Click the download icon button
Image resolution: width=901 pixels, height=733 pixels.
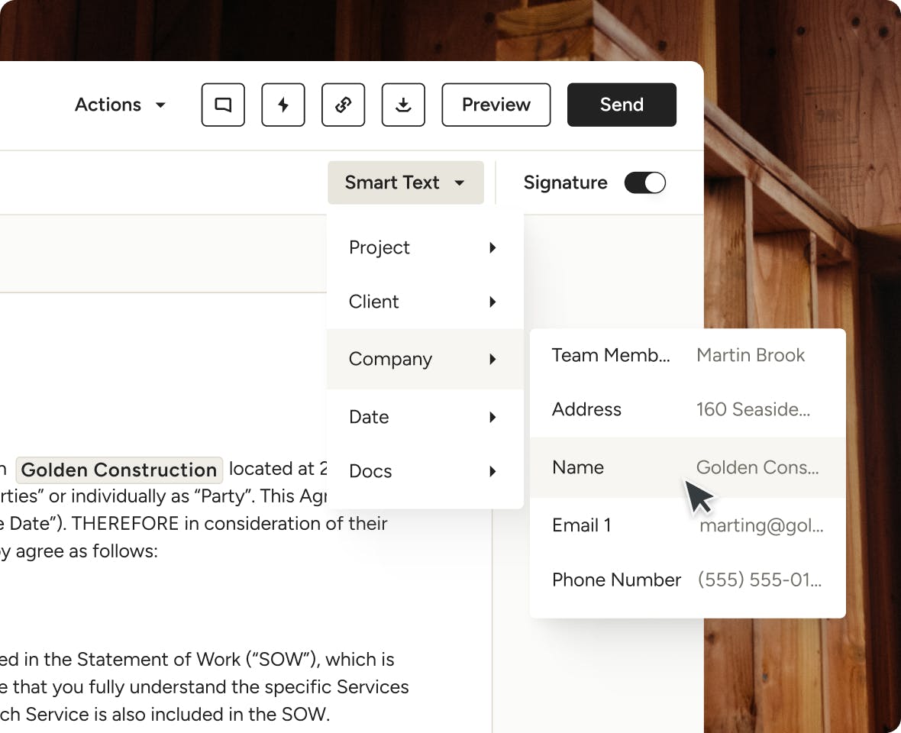coord(403,105)
